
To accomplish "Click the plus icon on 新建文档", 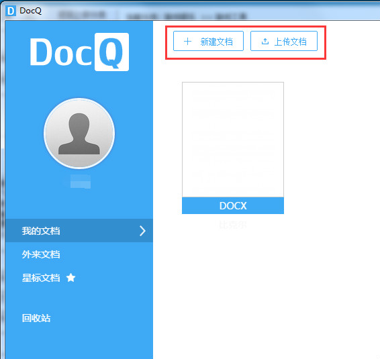I will [x=187, y=42].
